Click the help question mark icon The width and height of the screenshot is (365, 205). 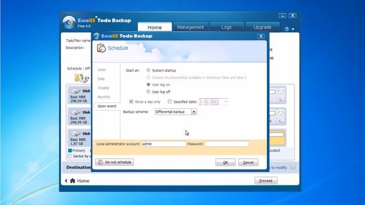tap(287, 29)
